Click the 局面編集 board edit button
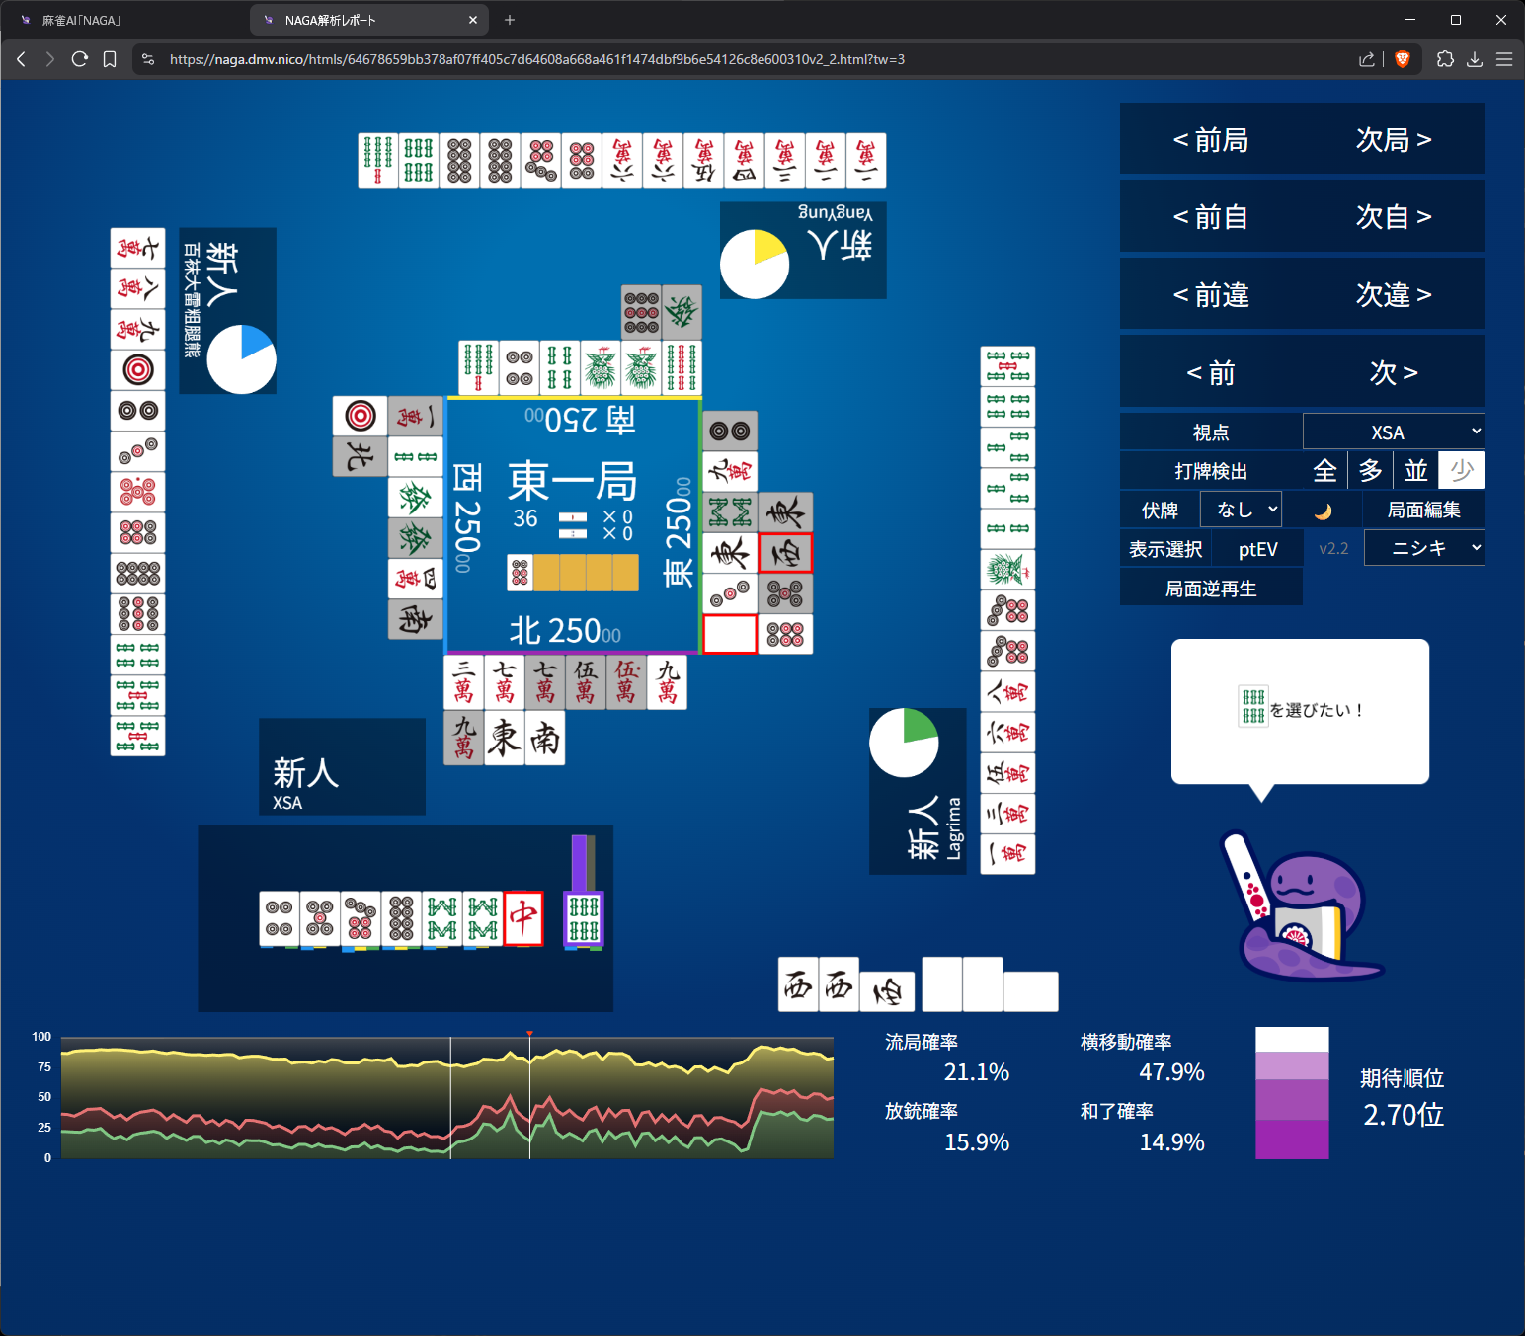The image size is (1525, 1336). [1423, 510]
